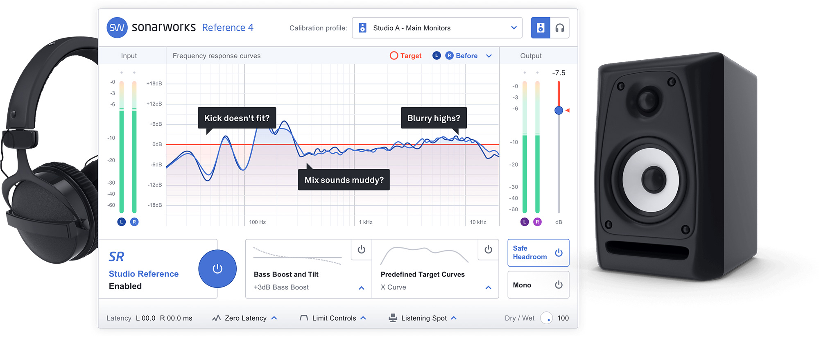
Task: Click the input left channel L badge
Action: [x=121, y=222]
